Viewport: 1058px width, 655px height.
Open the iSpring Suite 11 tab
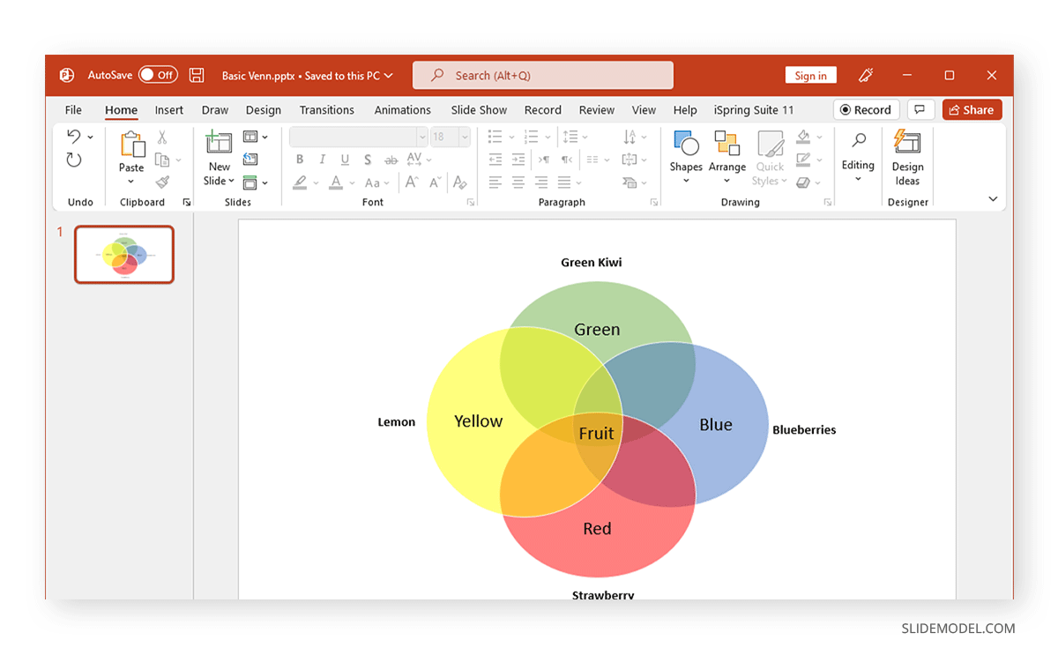click(754, 110)
